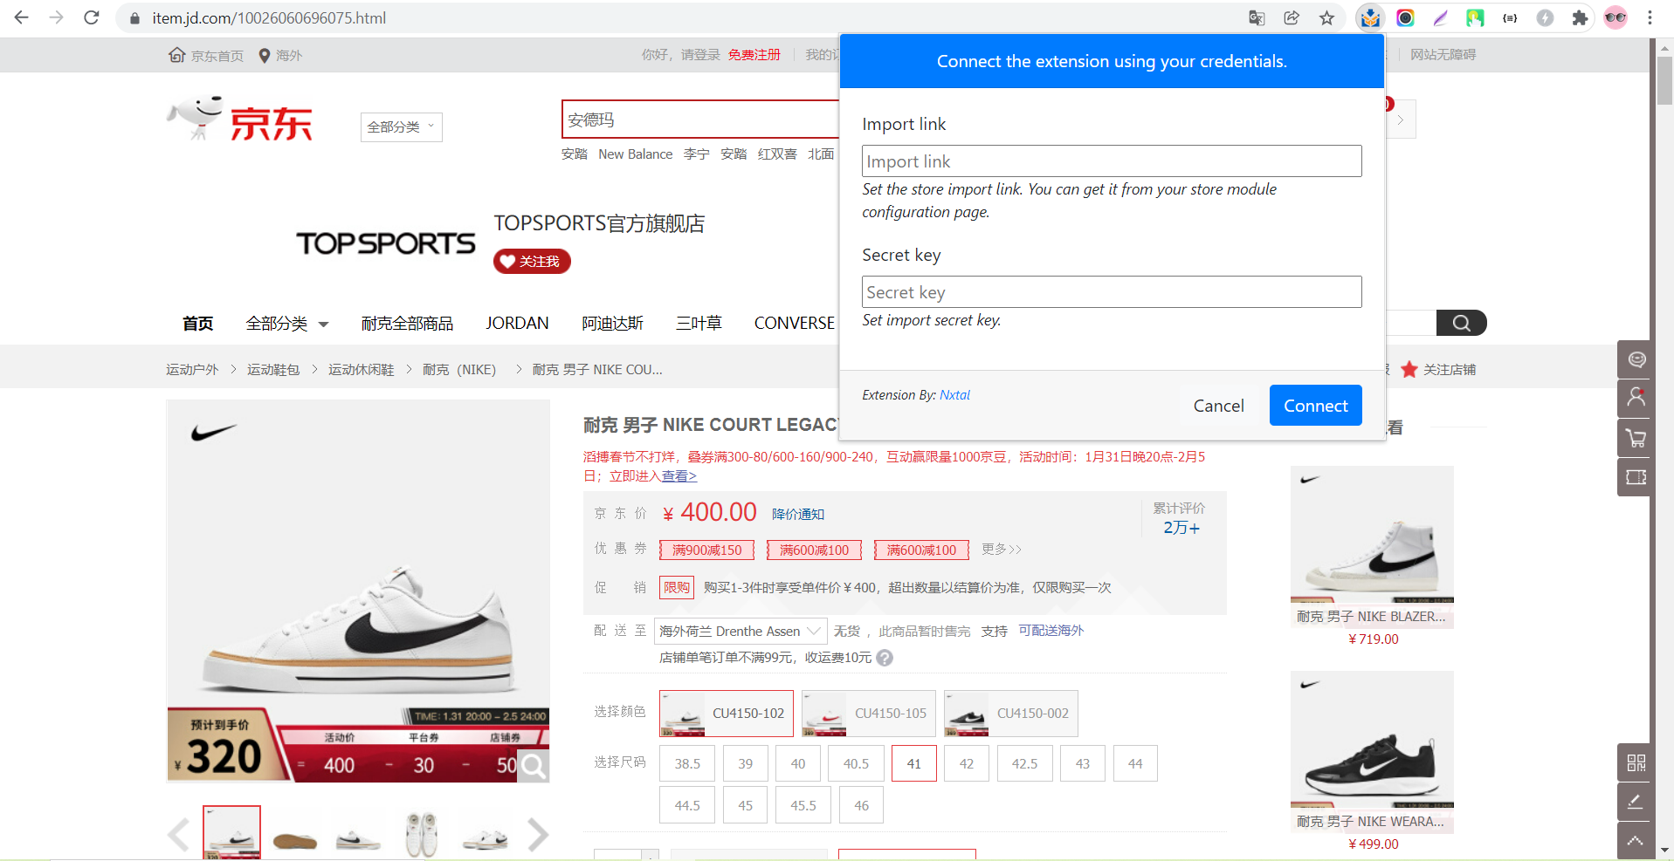Choose shoe size 44.5

click(x=687, y=805)
